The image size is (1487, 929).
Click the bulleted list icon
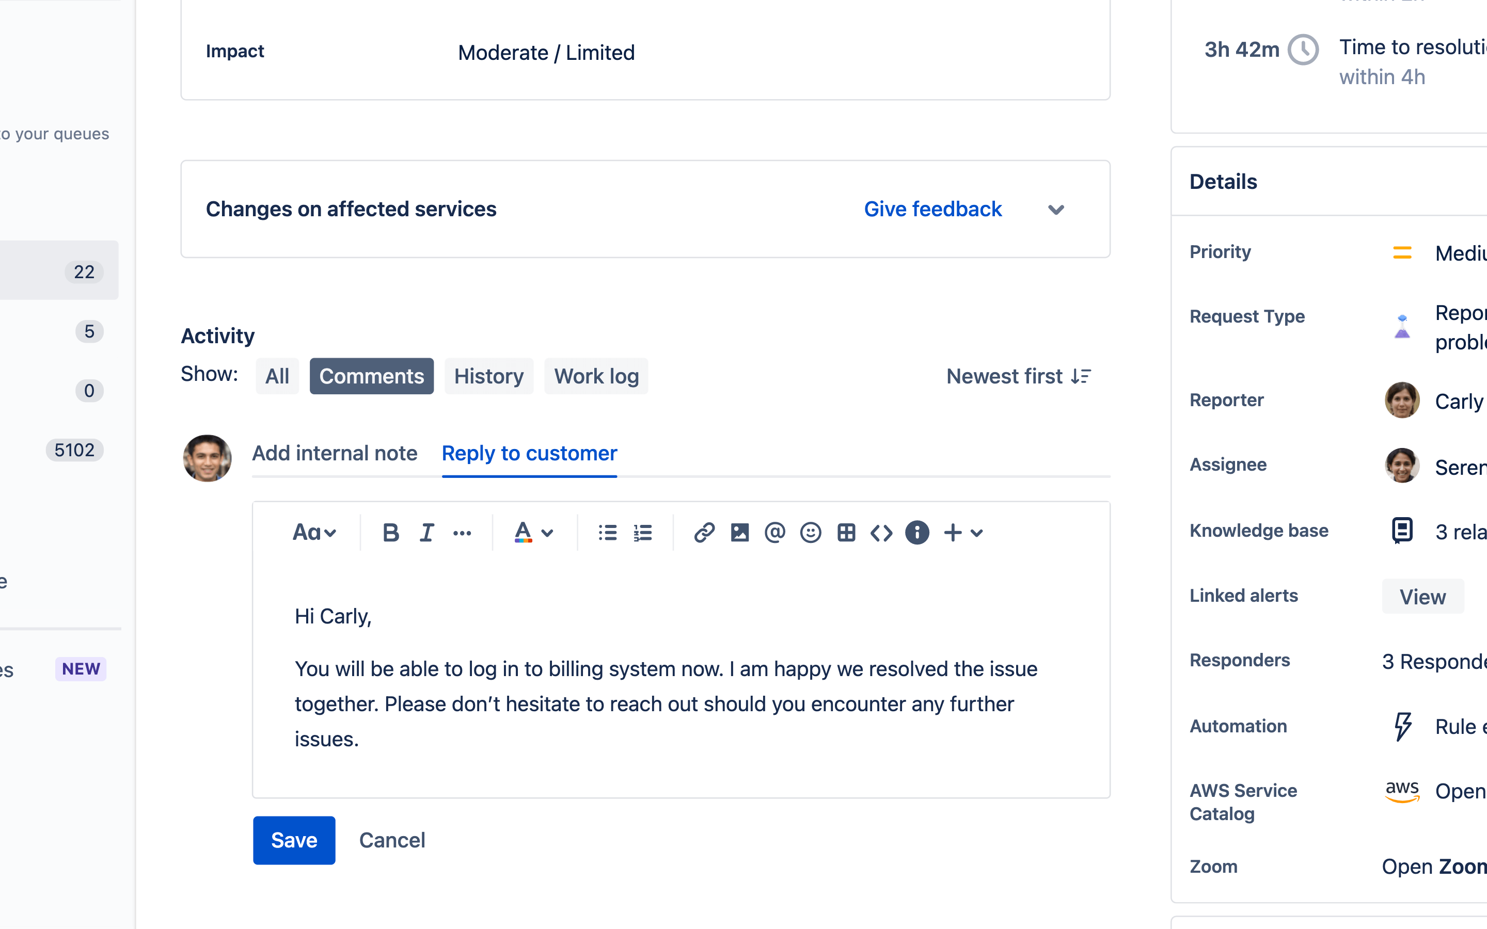pyautogui.click(x=606, y=531)
